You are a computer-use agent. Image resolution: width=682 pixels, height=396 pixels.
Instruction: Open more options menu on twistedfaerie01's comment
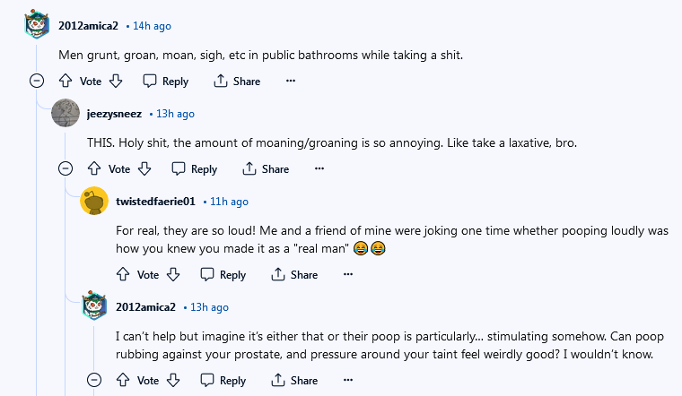[x=348, y=274]
